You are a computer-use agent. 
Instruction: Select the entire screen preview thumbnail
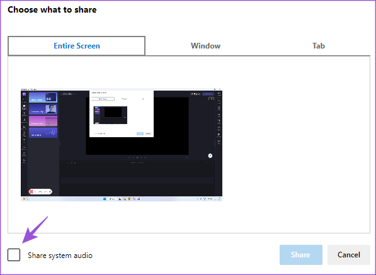coord(122,145)
